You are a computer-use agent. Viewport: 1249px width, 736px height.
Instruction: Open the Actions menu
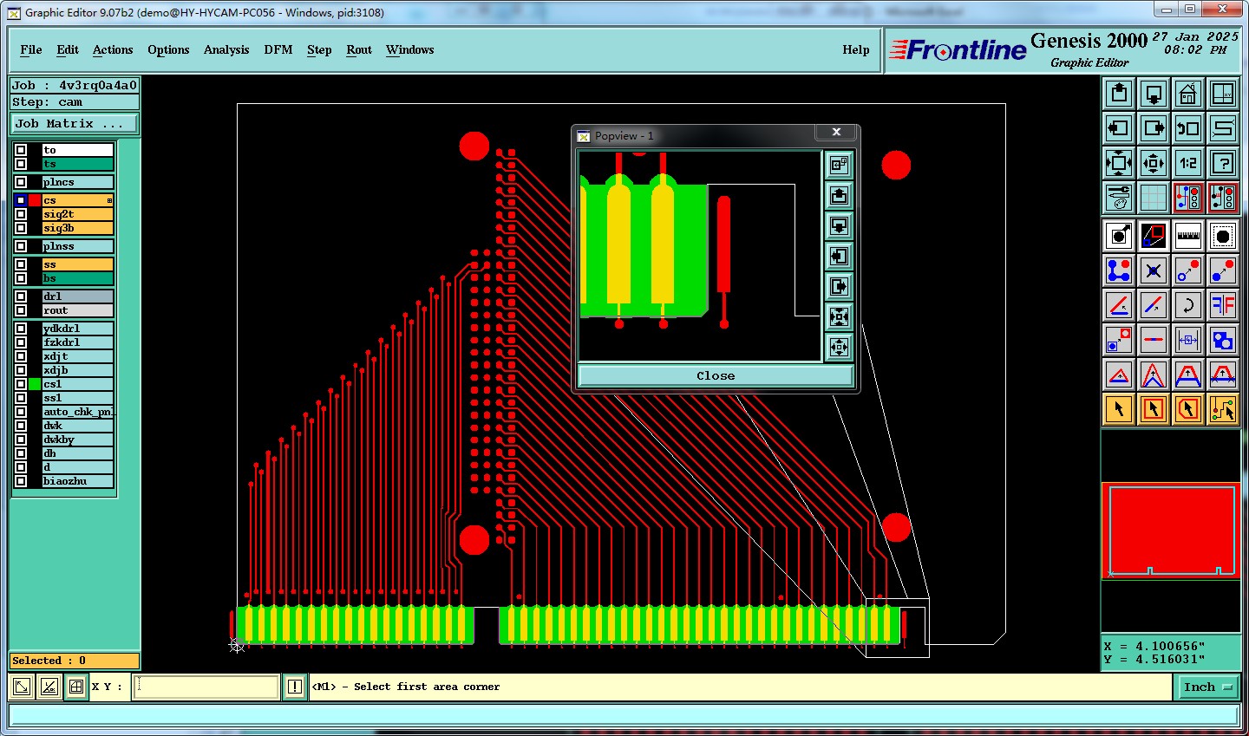(x=113, y=49)
